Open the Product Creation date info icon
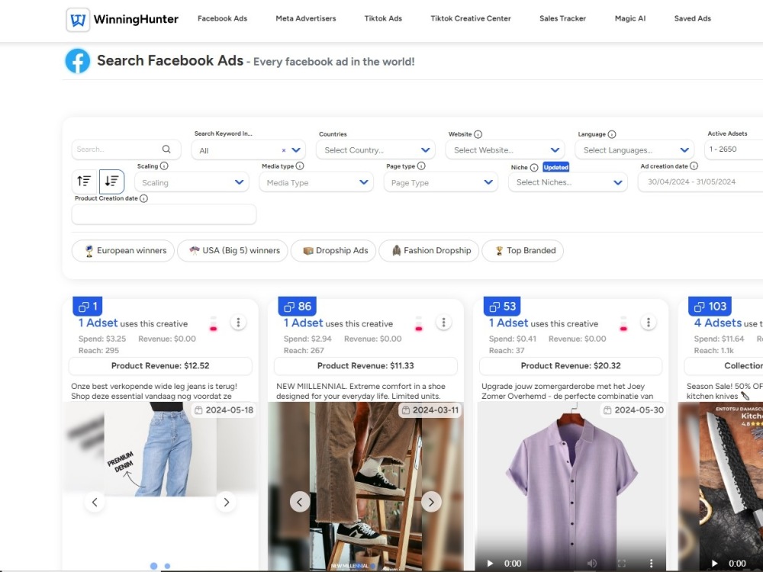 pos(143,198)
